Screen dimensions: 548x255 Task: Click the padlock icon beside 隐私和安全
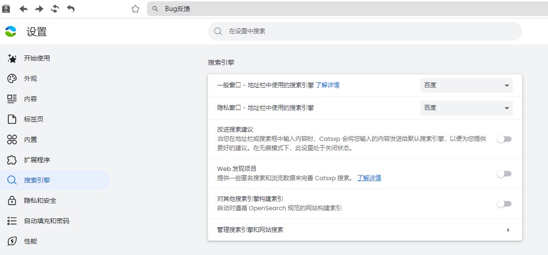[x=12, y=200]
